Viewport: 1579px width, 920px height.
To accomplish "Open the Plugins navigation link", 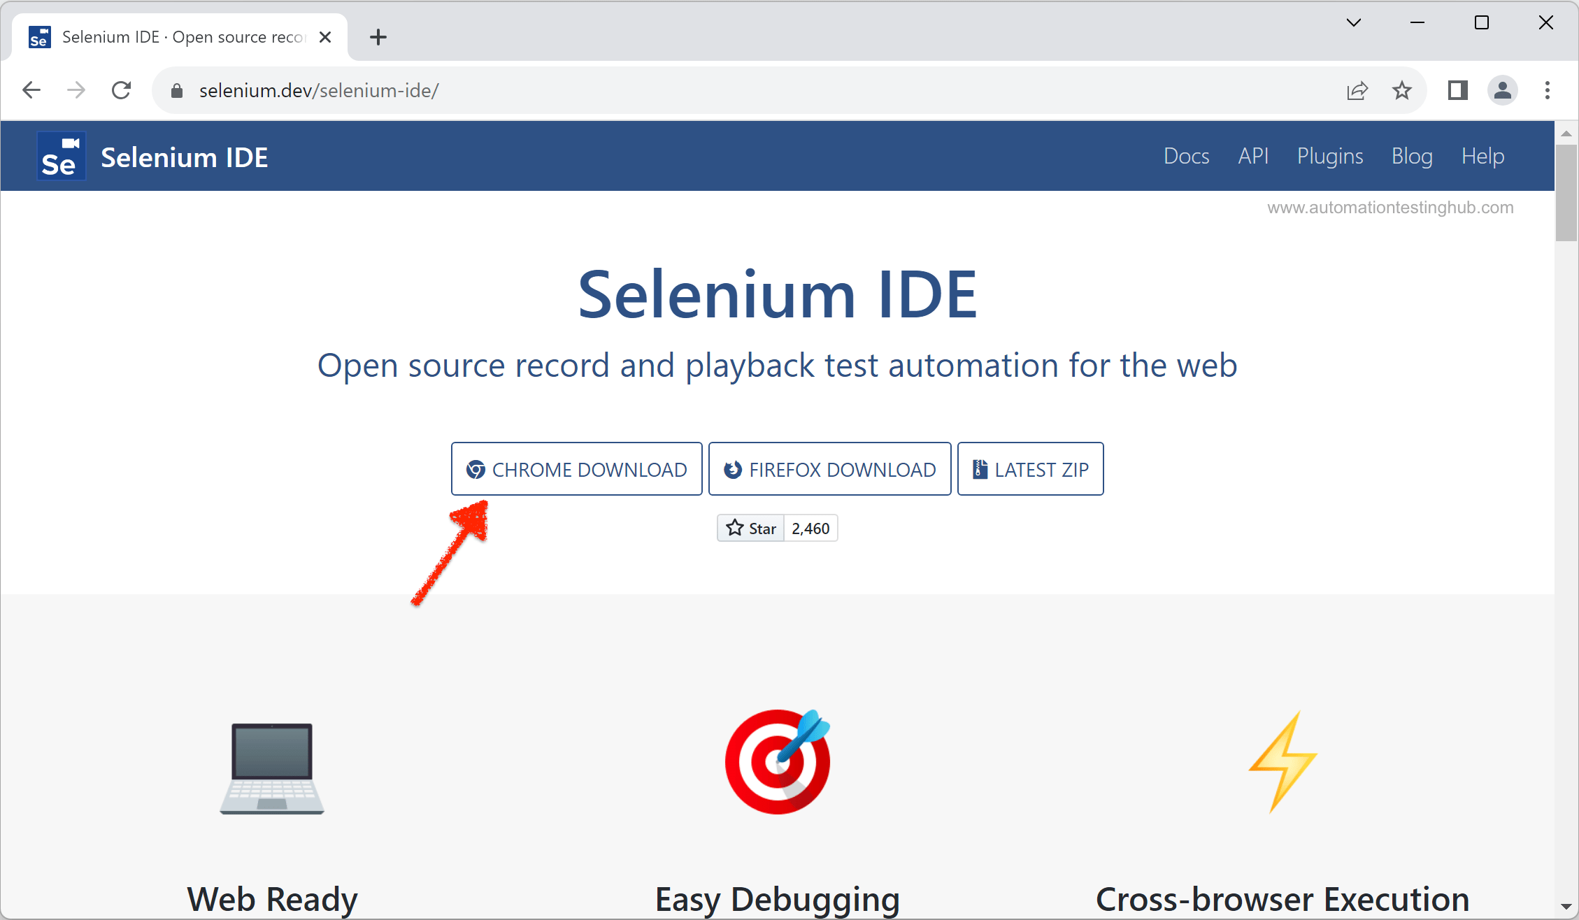I will [x=1330, y=156].
